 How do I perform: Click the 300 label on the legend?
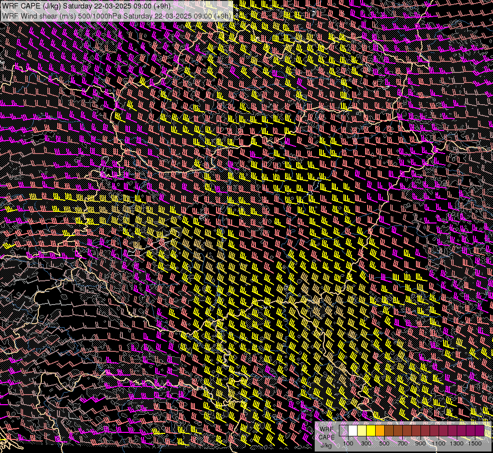[366, 443]
